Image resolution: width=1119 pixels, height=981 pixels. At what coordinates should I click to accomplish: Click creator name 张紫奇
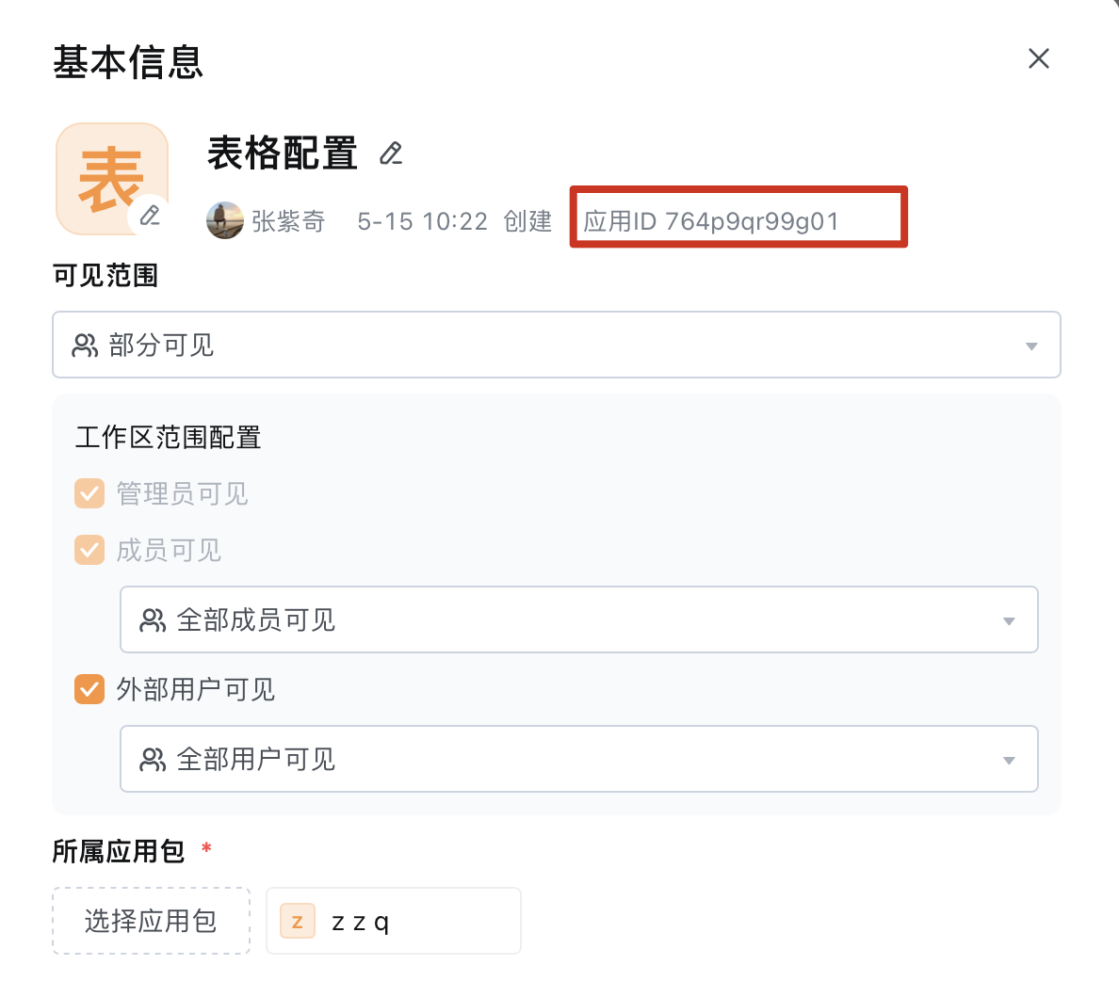[288, 221]
